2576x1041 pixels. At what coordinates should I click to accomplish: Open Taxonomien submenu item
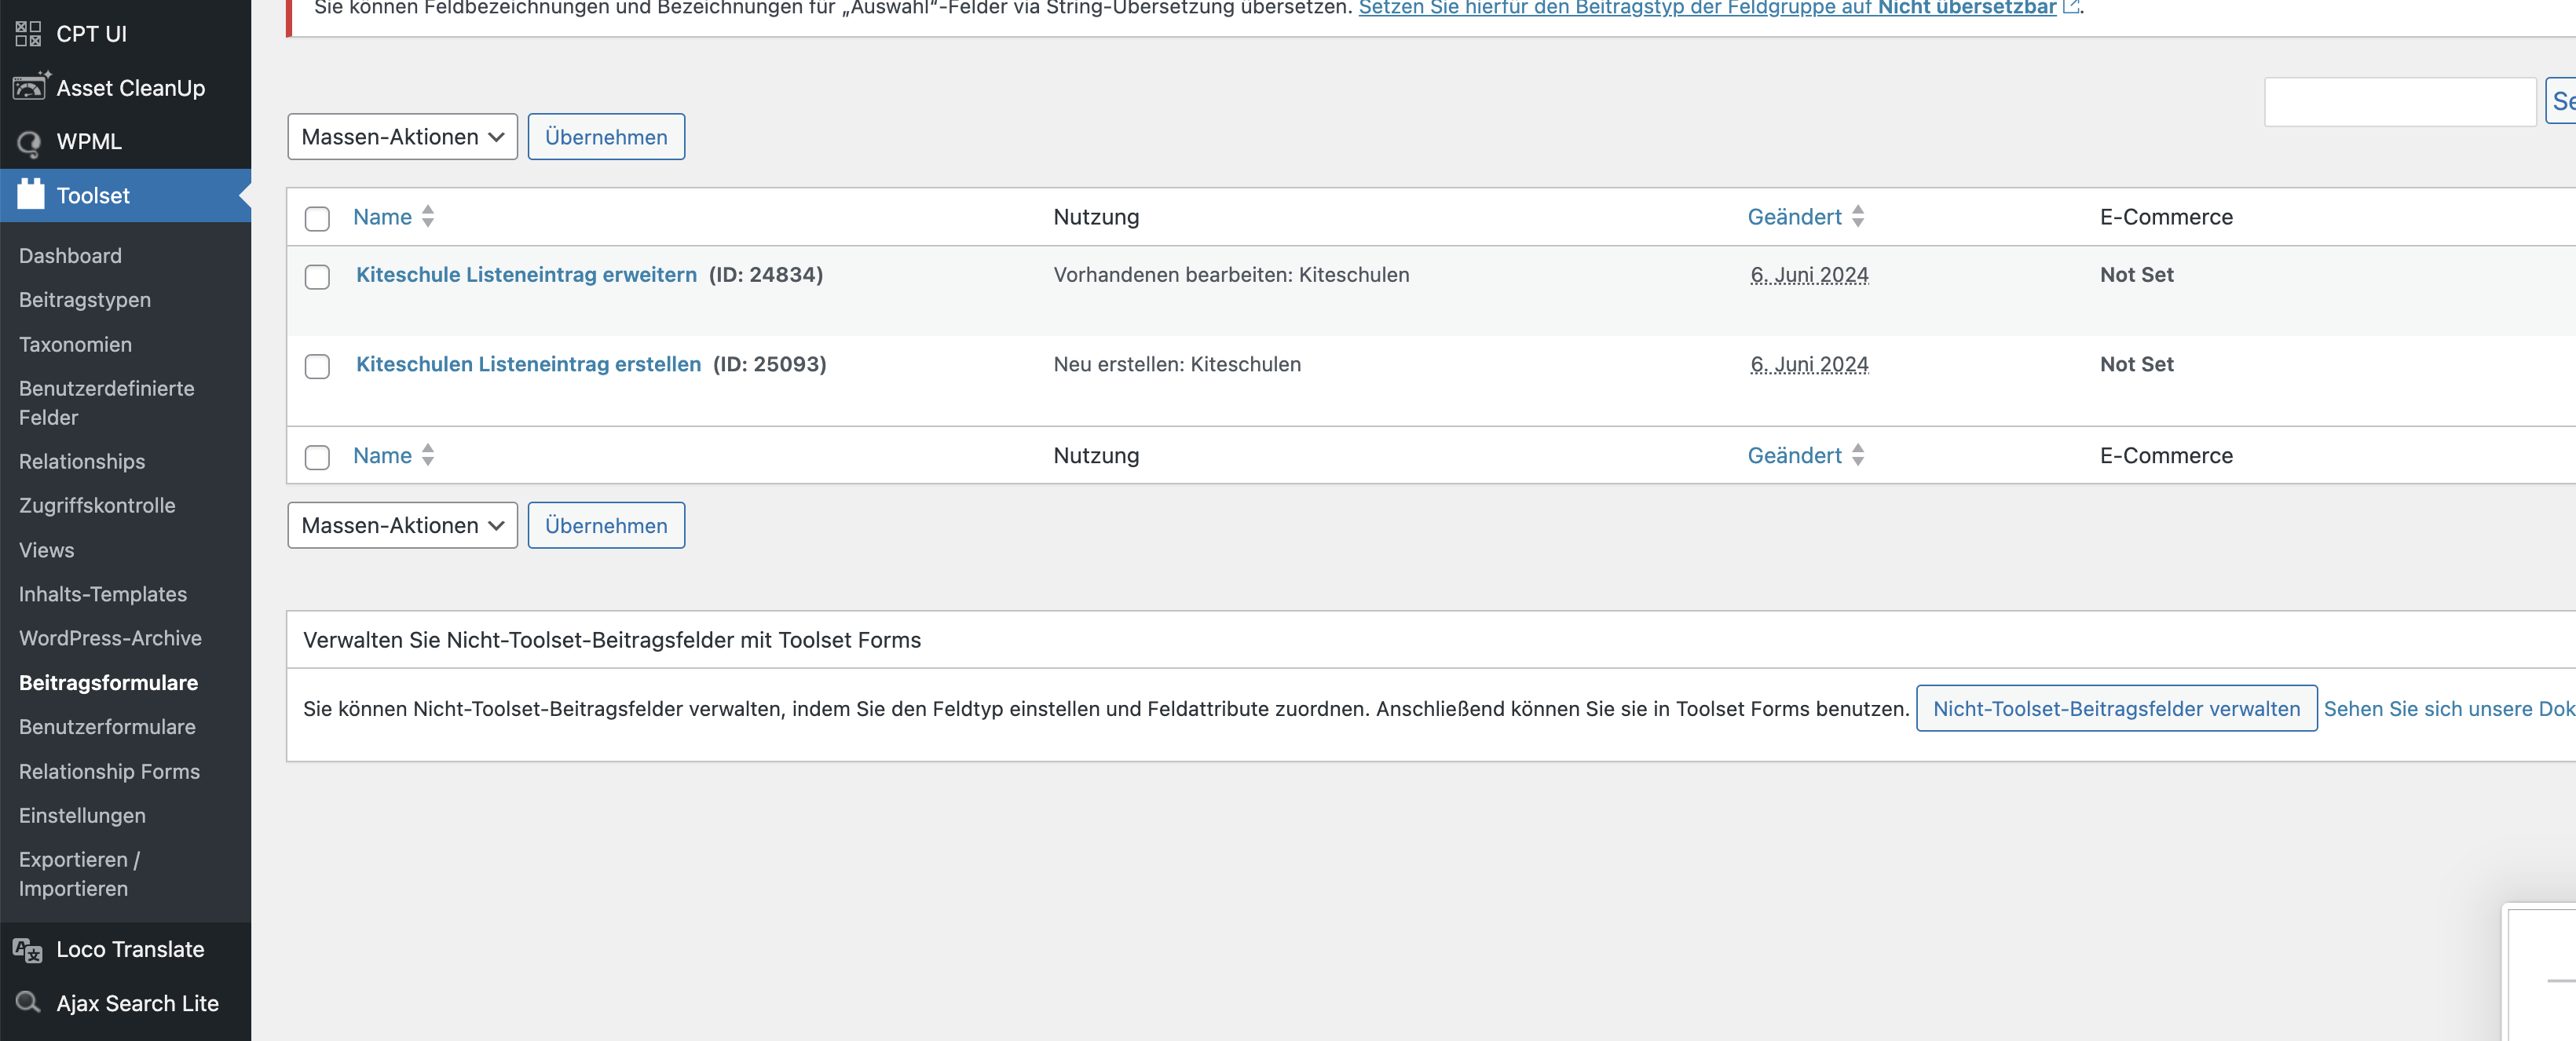click(x=75, y=345)
